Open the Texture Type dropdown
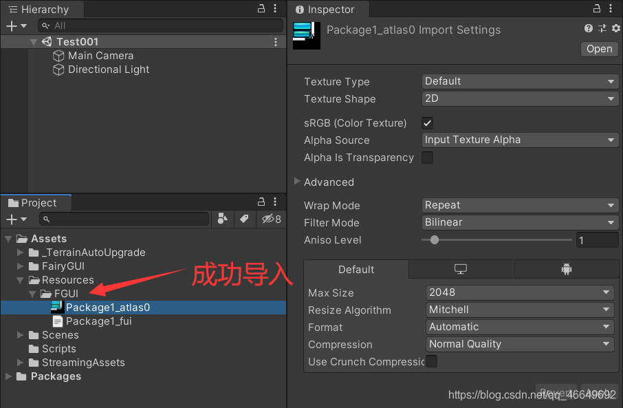 click(x=519, y=81)
